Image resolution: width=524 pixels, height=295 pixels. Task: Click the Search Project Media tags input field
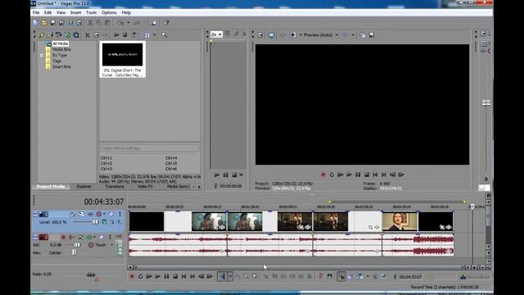(x=150, y=147)
